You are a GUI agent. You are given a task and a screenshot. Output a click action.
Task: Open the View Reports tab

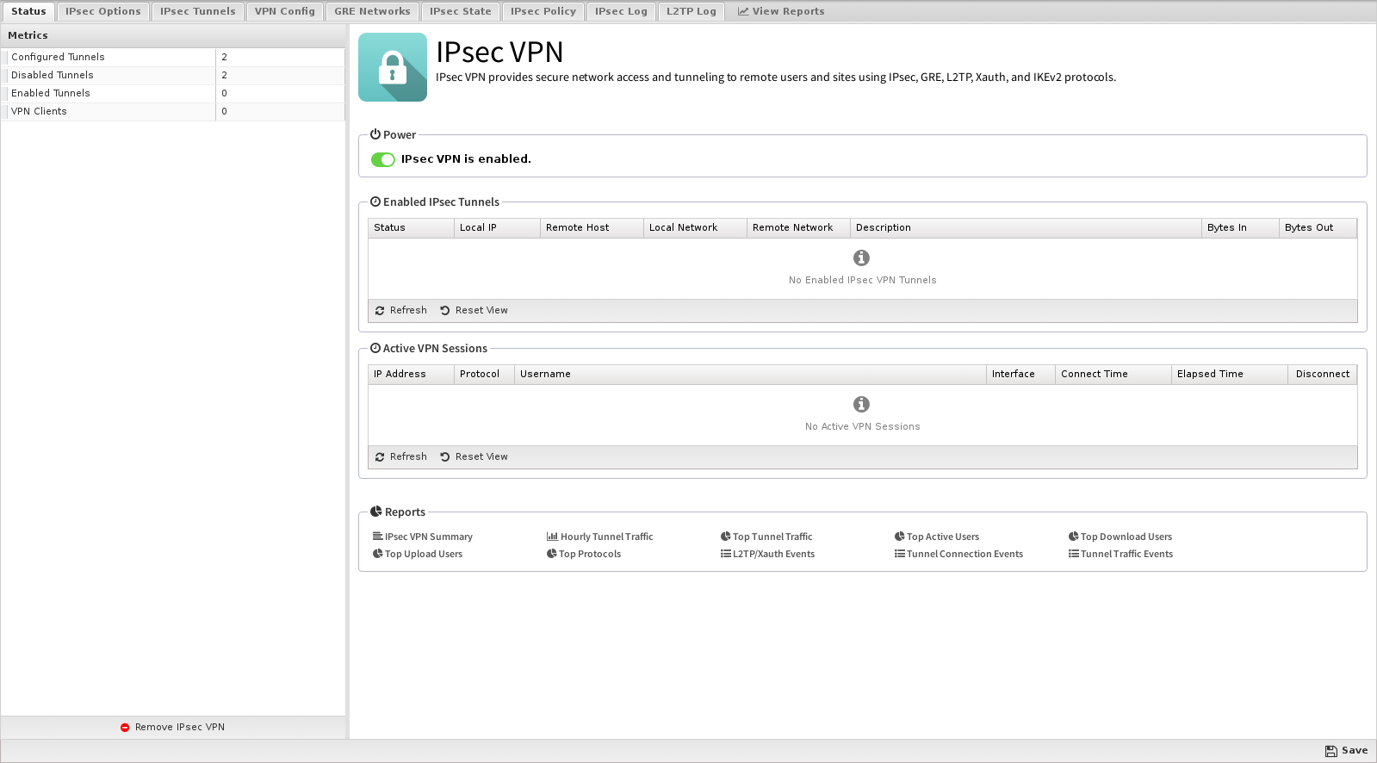[x=781, y=11]
